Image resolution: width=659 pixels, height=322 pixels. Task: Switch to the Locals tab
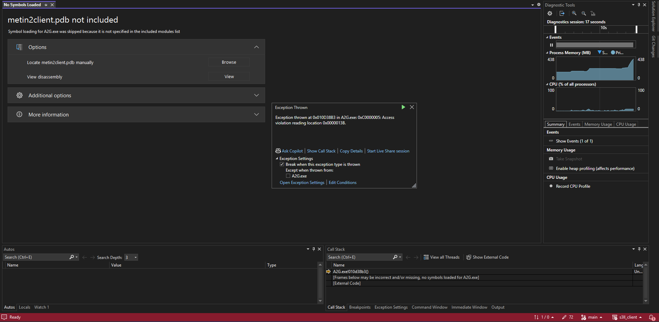tap(24, 307)
